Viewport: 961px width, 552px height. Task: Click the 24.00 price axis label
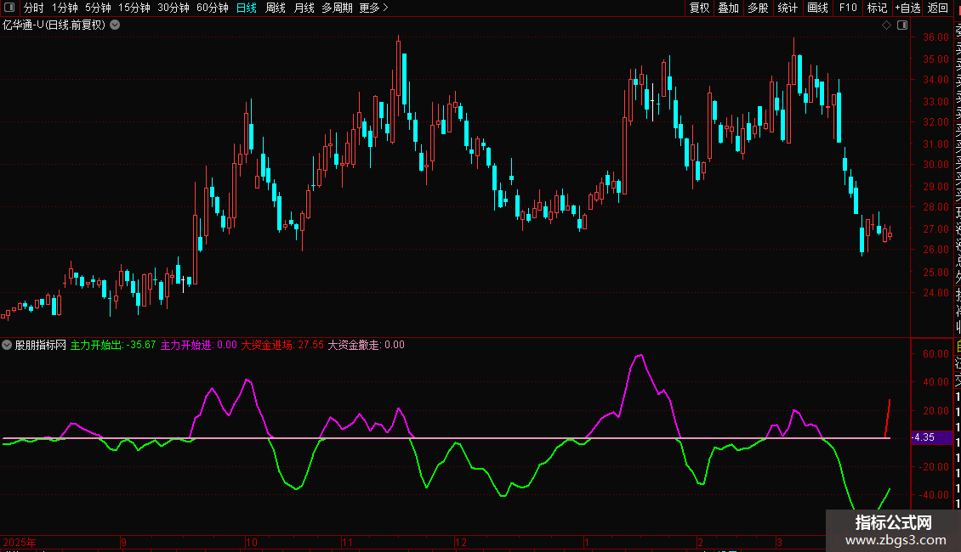(x=935, y=292)
